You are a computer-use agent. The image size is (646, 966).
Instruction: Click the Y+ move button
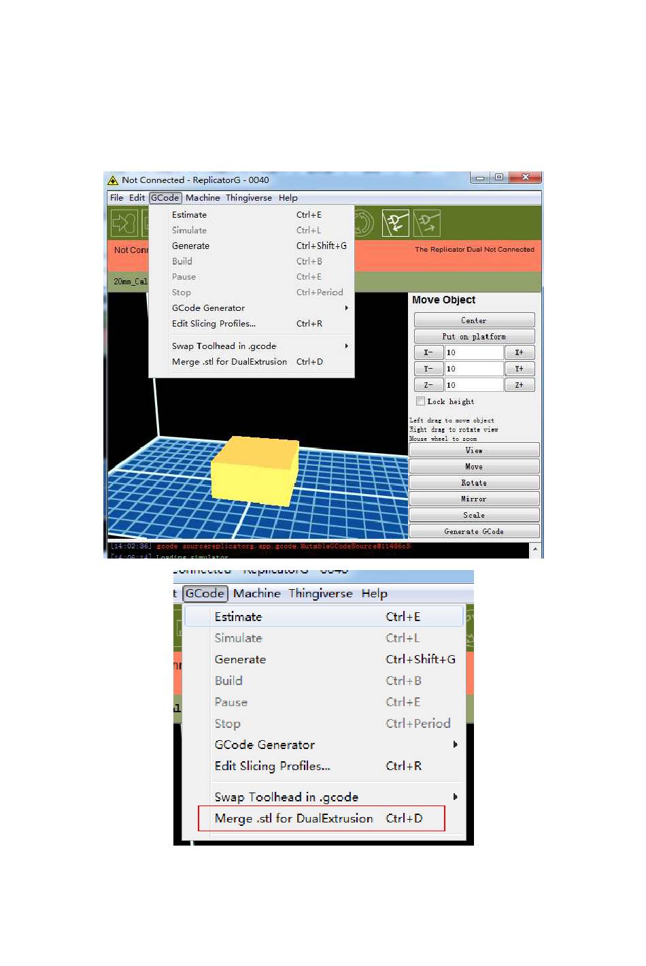pyautogui.click(x=520, y=369)
